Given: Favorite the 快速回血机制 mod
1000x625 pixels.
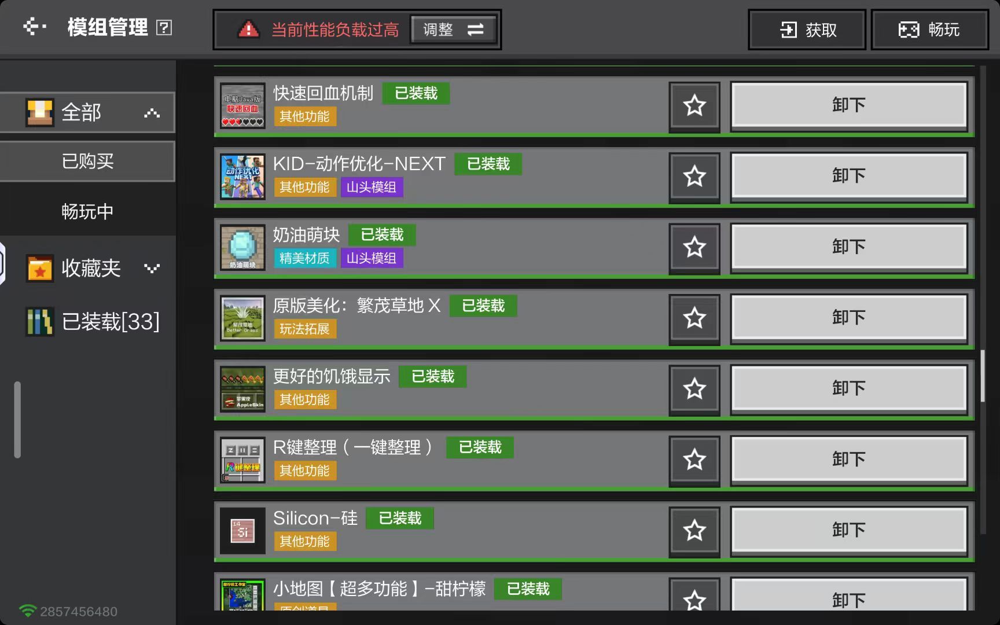Looking at the screenshot, I should tap(694, 106).
